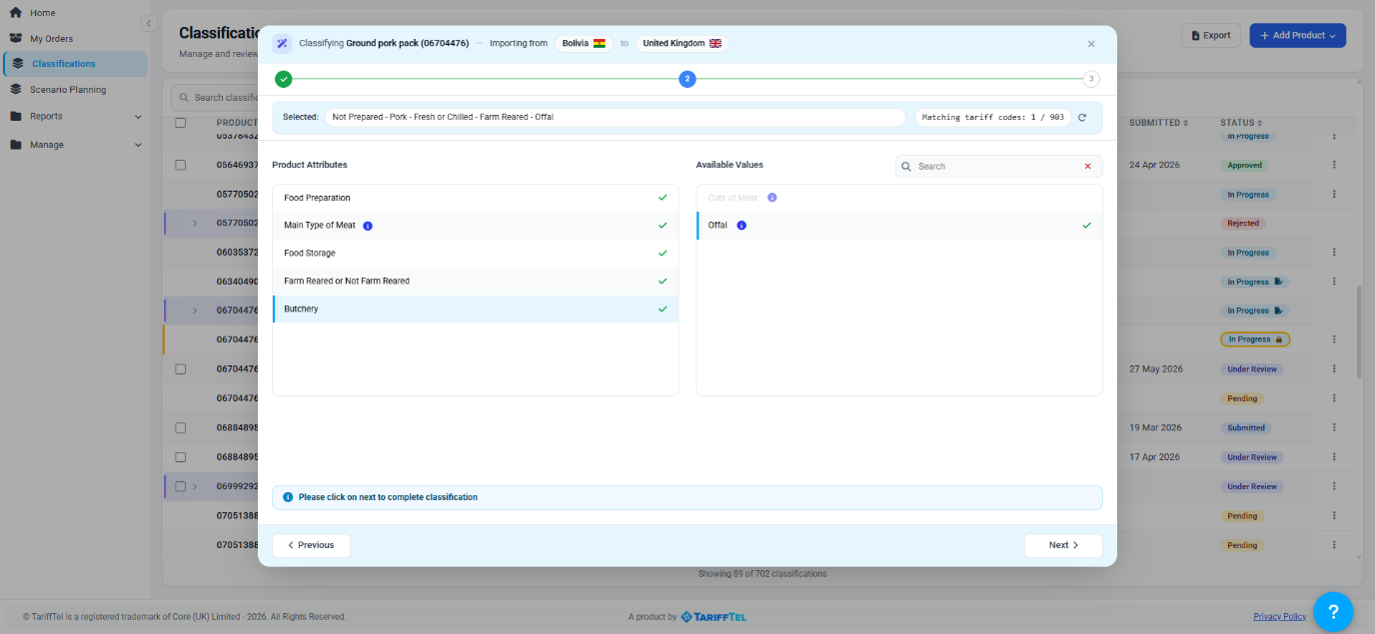
Task: Click the Reports folder icon
Action: click(x=16, y=116)
